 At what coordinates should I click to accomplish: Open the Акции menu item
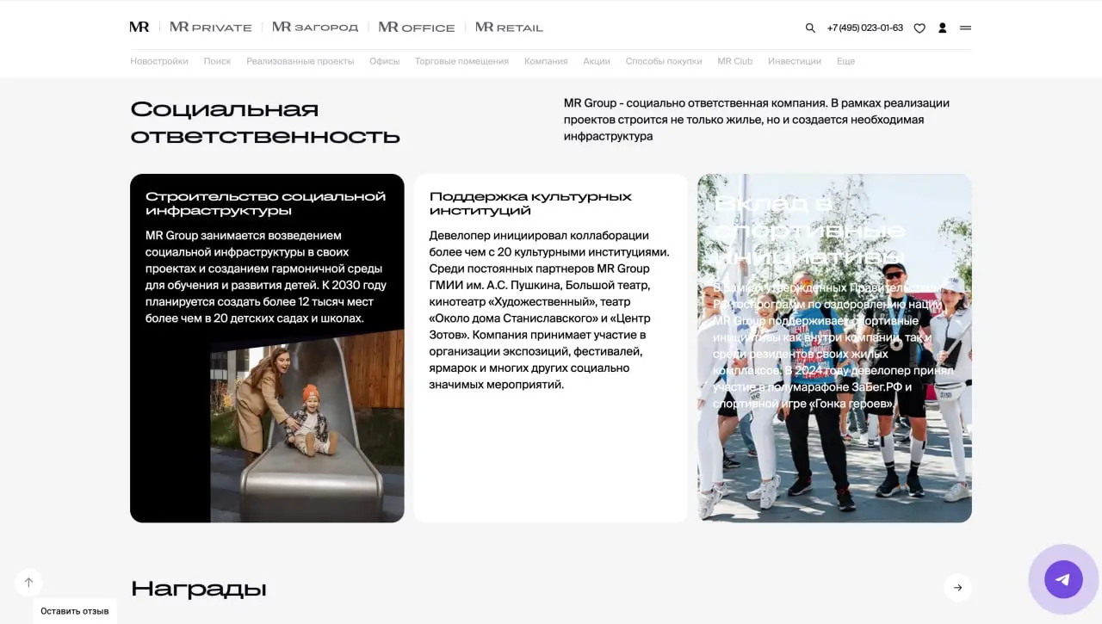(x=597, y=61)
